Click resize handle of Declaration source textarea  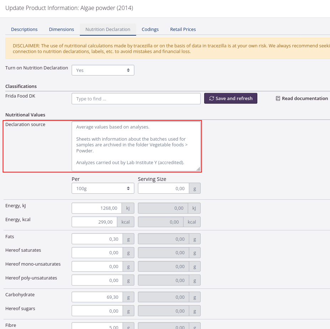[x=198, y=169]
